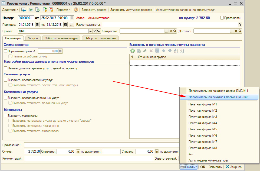Screen dimensions: 260x171
Task: Enable the Ограничить суммой checkbox
Action: click(x=5, y=51)
